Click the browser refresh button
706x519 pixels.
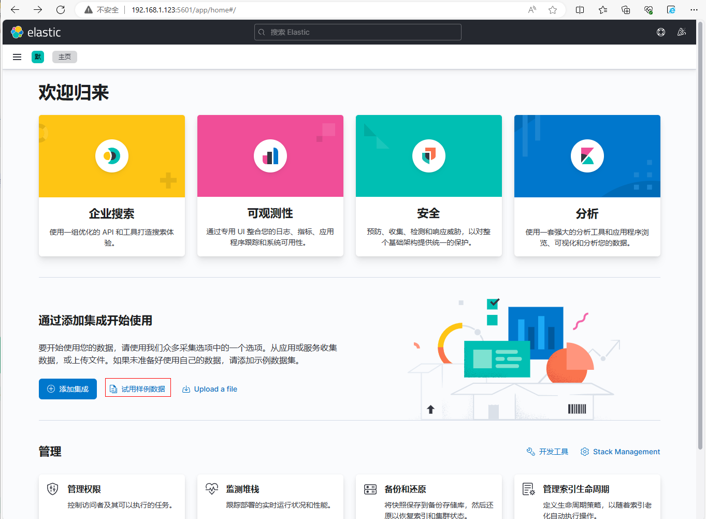click(61, 10)
